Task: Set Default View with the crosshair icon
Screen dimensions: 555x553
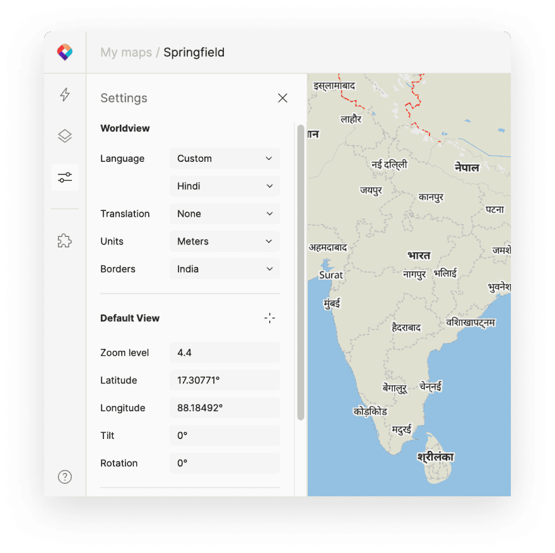Action: (x=270, y=318)
